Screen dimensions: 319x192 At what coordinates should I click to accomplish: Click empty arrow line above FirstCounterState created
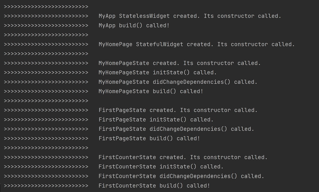(46, 148)
